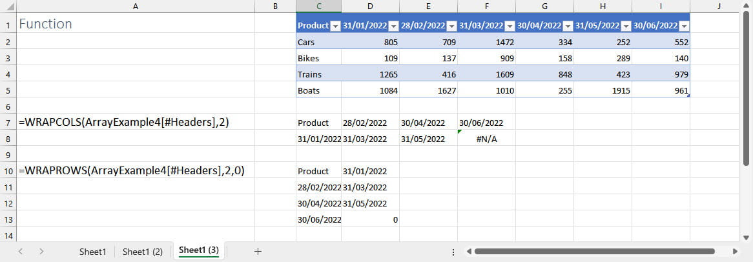
Task: Select the column A header
Action: coord(135,6)
